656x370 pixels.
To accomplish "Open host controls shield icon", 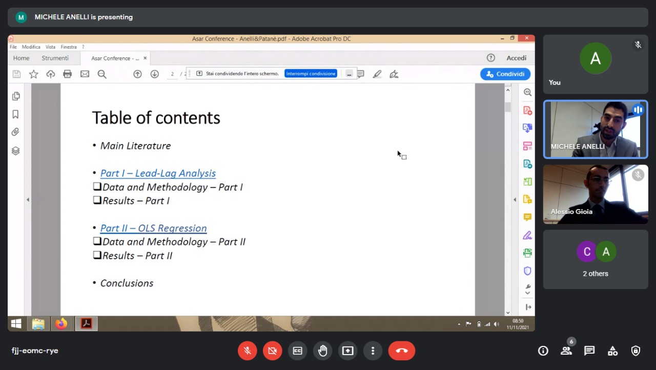I will click(635, 351).
